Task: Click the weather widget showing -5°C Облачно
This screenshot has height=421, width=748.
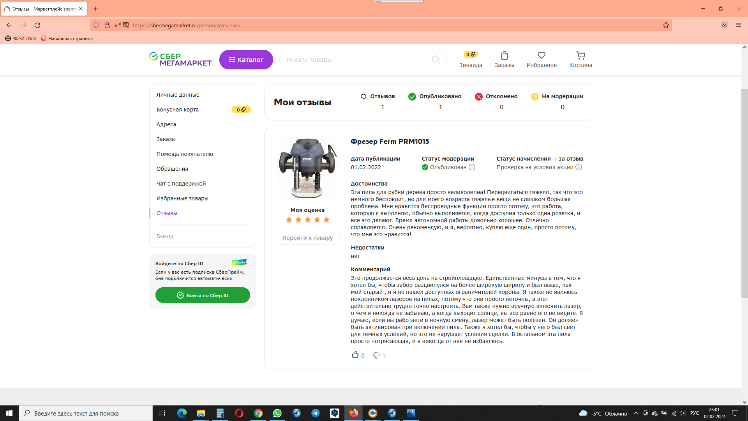Action: 603,413
